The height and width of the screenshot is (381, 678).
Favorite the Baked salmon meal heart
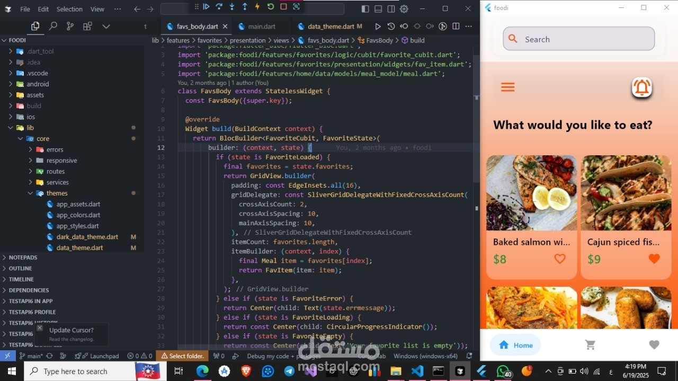click(x=560, y=259)
